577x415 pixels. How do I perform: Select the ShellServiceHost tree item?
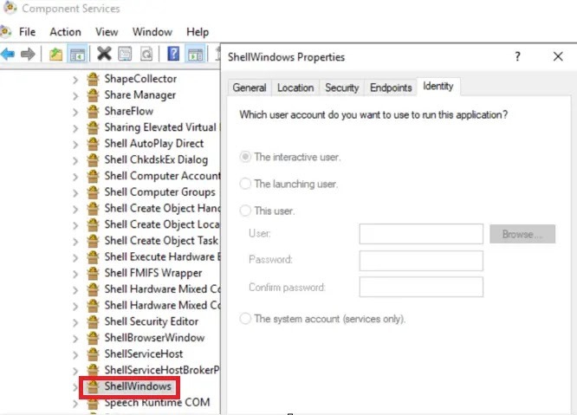pyautogui.click(x=144, y=354)
